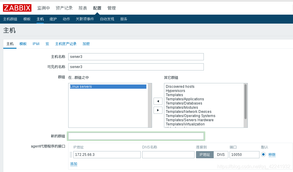293x172 pixels.
Task: Select the default interface radio button
Action: point(263,154)
